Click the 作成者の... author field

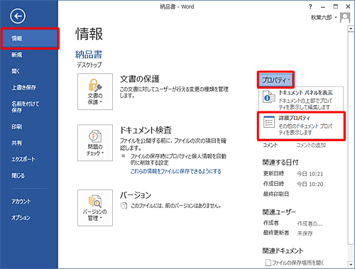(x=310, y=224)
